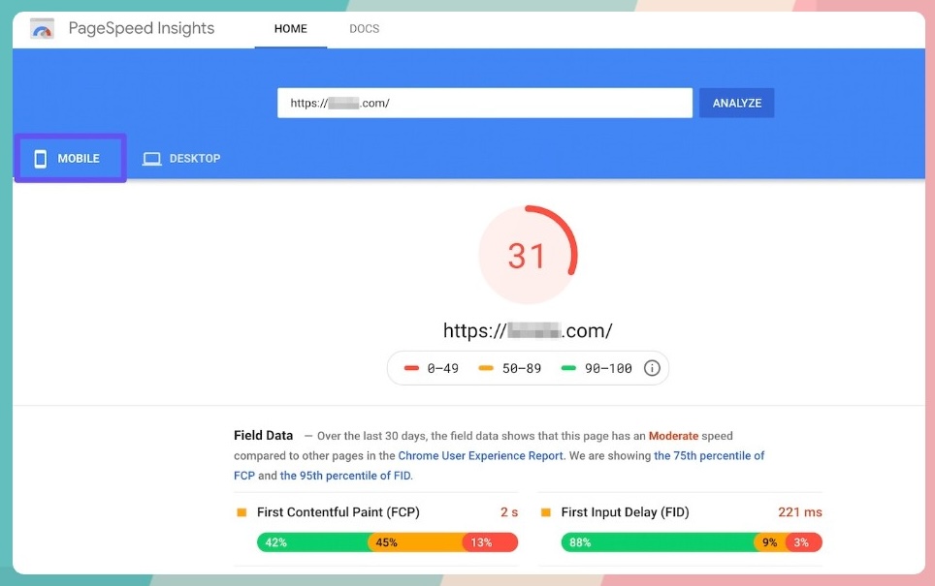Open the HOME navigation tab

[x=290, y=29]
